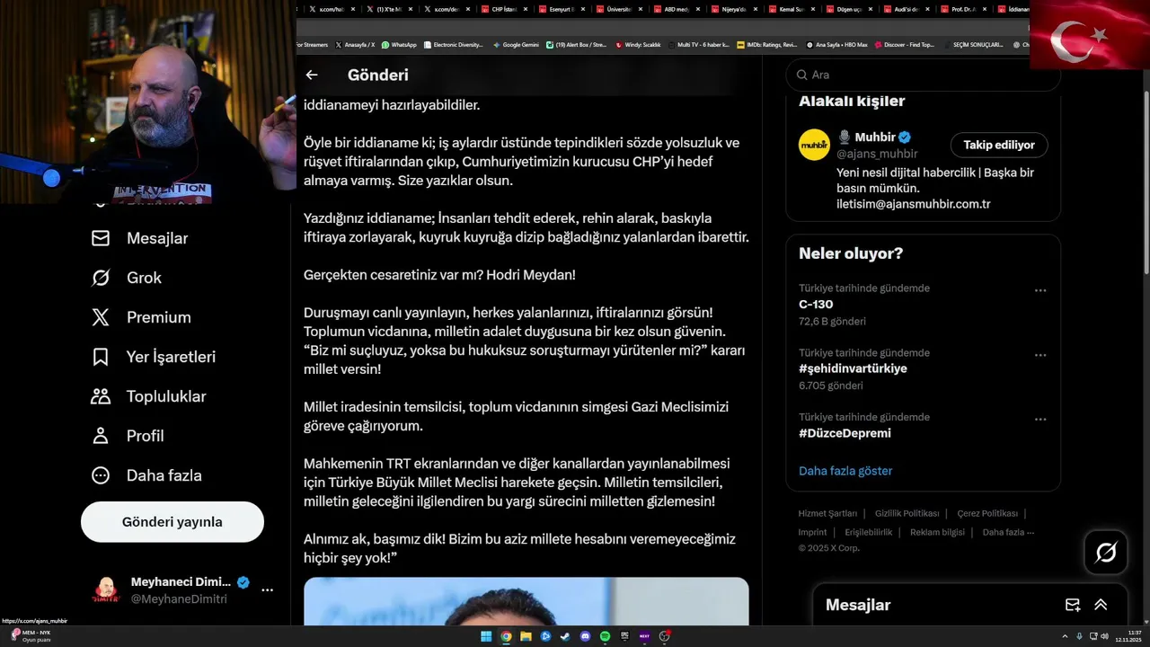
Task: Open Hizmet Şartları footer link
Action: [827, 513]
